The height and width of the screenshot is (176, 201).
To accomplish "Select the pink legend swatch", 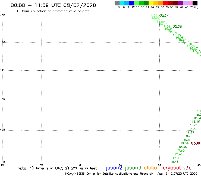I will click(190, 3).
